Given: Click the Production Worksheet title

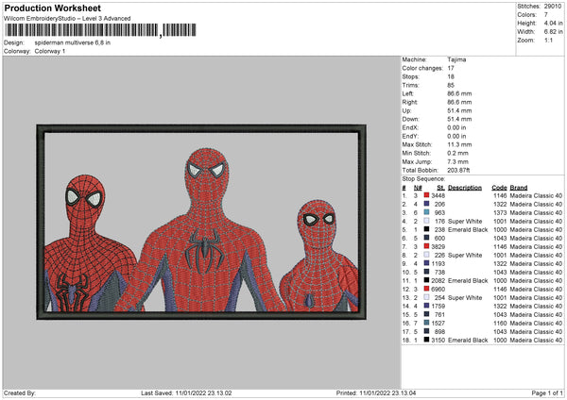Looking at the screenshot, I should (52, 9).
